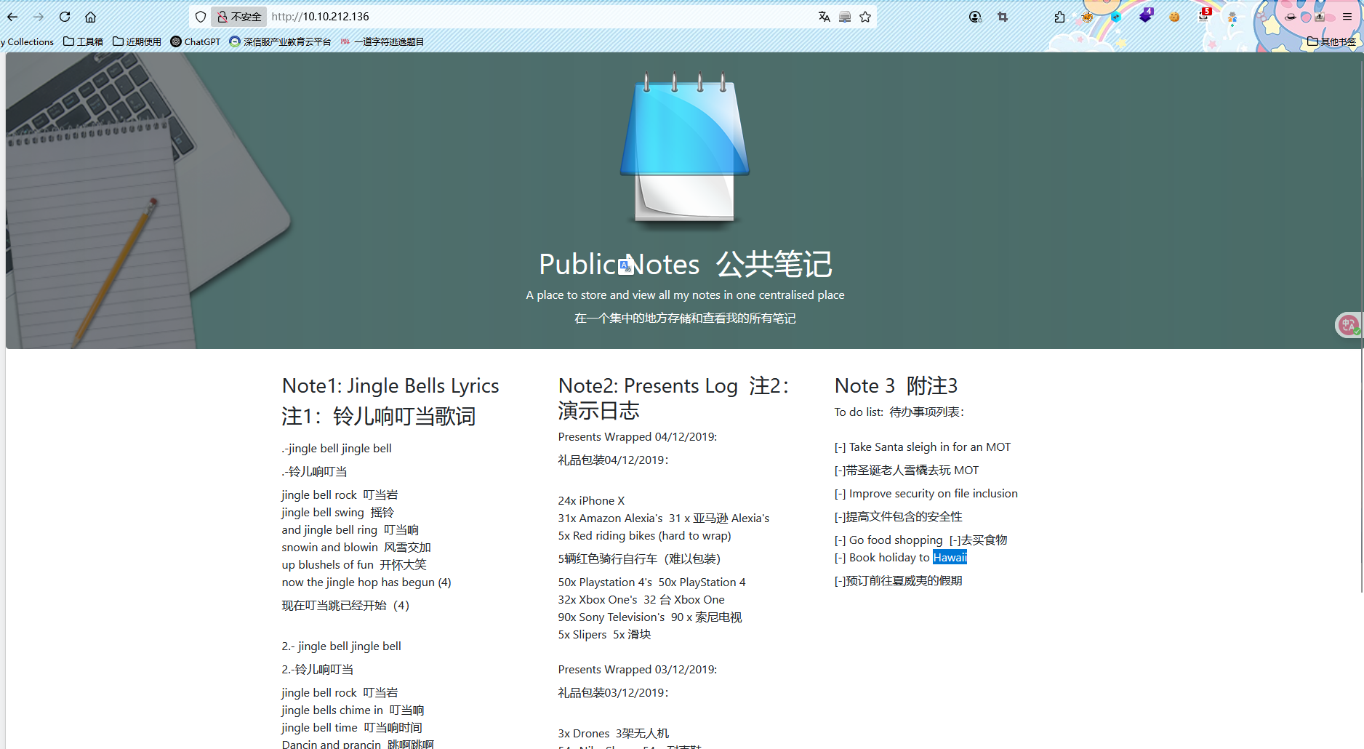The width and height of the screenshot is (1364, 749).
Task: Click the cyan hexagon extension icon
Action: pyautogui.click(x=1116, y=17)
